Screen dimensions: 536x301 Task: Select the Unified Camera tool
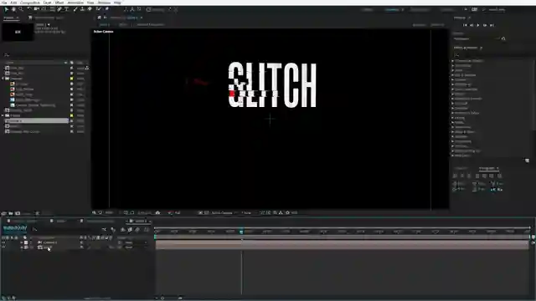pos(36,9)
